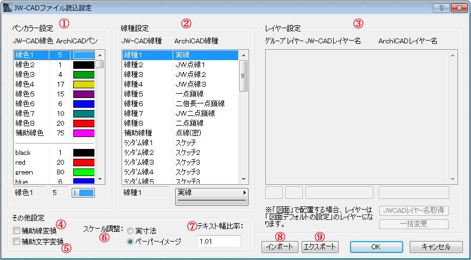Screen dimensions: 471x260
Task: Click scroll down arrow of pen color list
Action: click(x=100, y=179)
